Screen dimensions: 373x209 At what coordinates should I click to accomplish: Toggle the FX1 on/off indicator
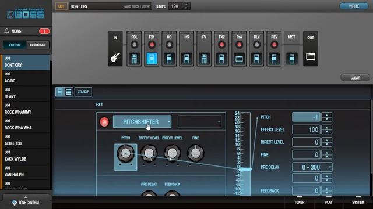pos(152,45)
